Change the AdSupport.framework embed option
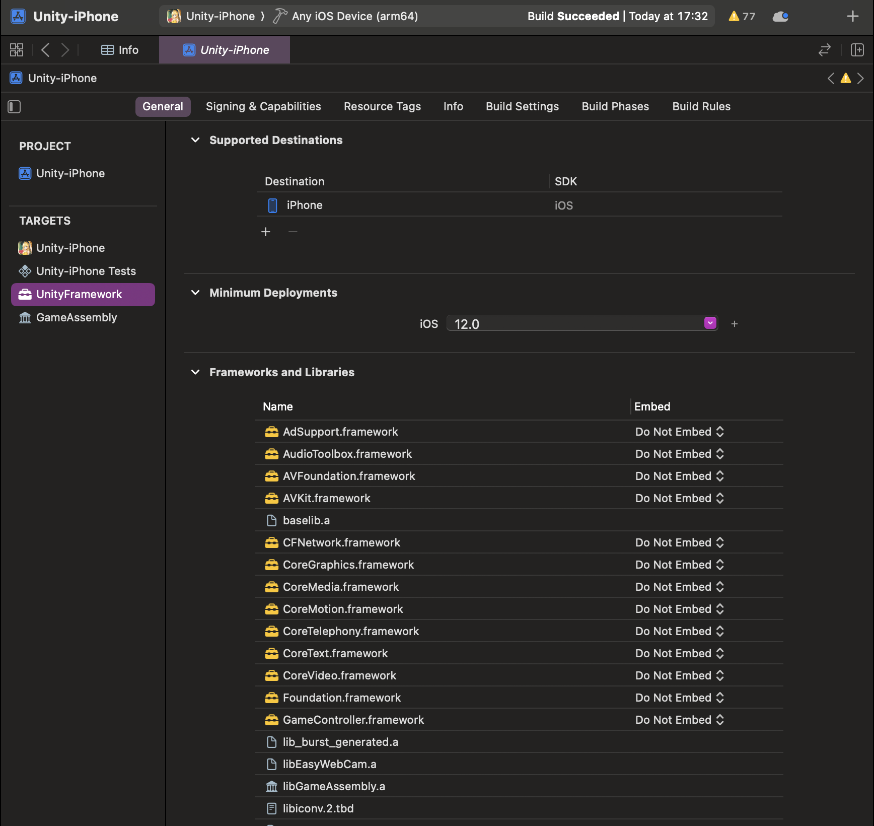The image size is (874, 826). tap(679, 432)
